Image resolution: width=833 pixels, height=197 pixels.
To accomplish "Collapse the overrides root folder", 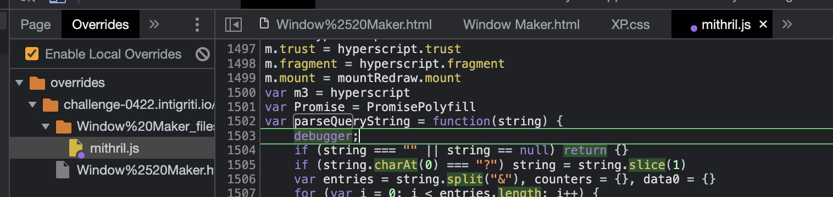I will (20, 83).
